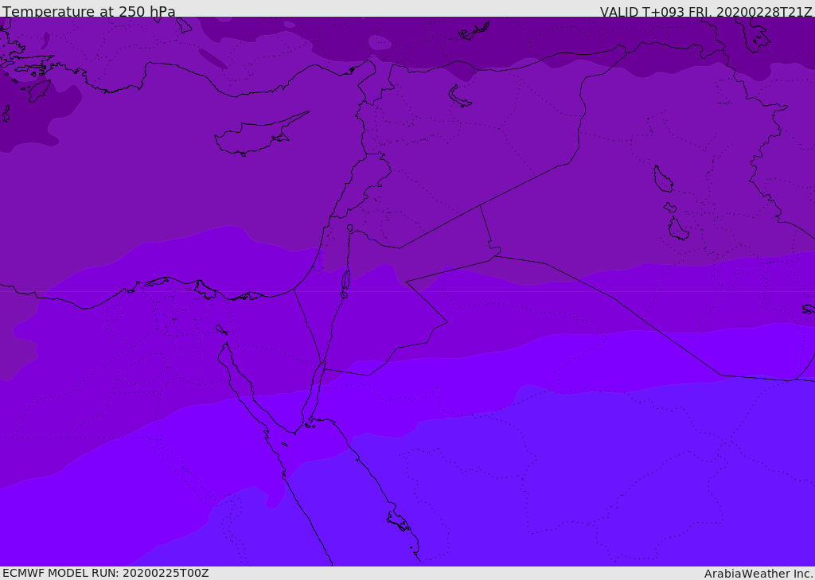
Task: Click the Dead Sea outline on the map
Action: click(345, 284)
